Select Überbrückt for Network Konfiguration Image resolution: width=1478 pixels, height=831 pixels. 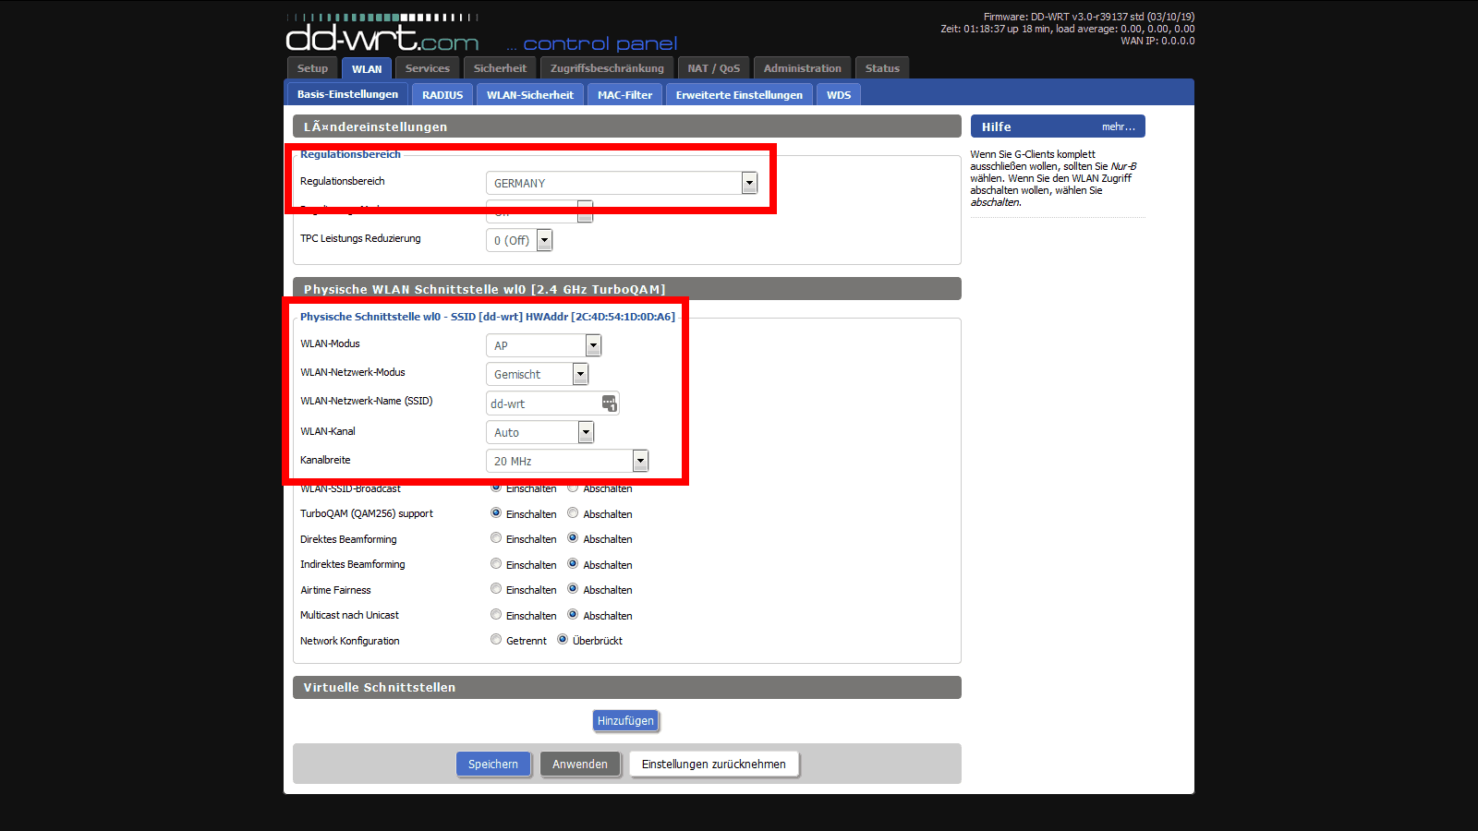pyautogui.click(x=563, y=640)
